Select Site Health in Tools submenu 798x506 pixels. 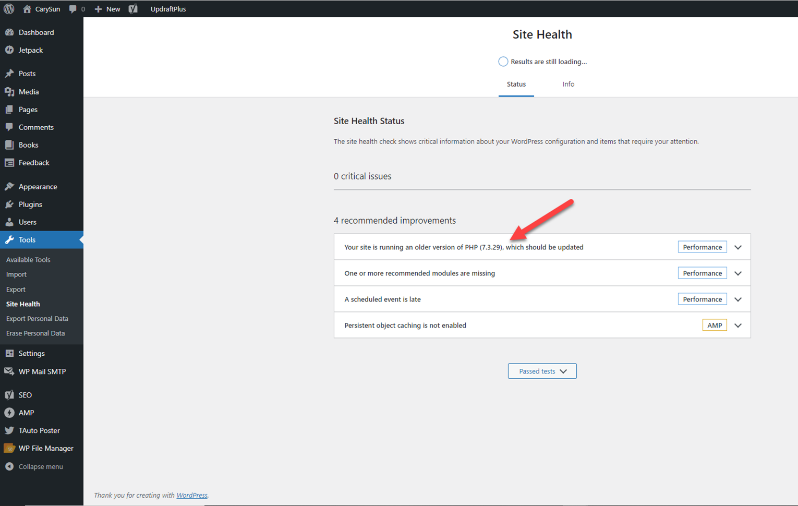23,304
